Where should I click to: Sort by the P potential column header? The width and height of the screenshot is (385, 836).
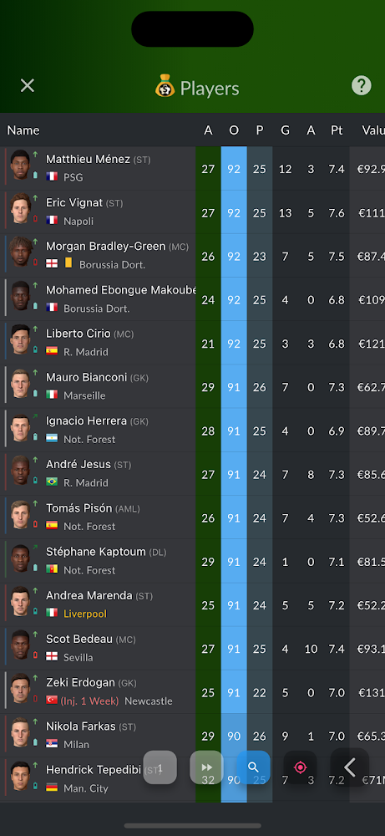click(260, 130)
